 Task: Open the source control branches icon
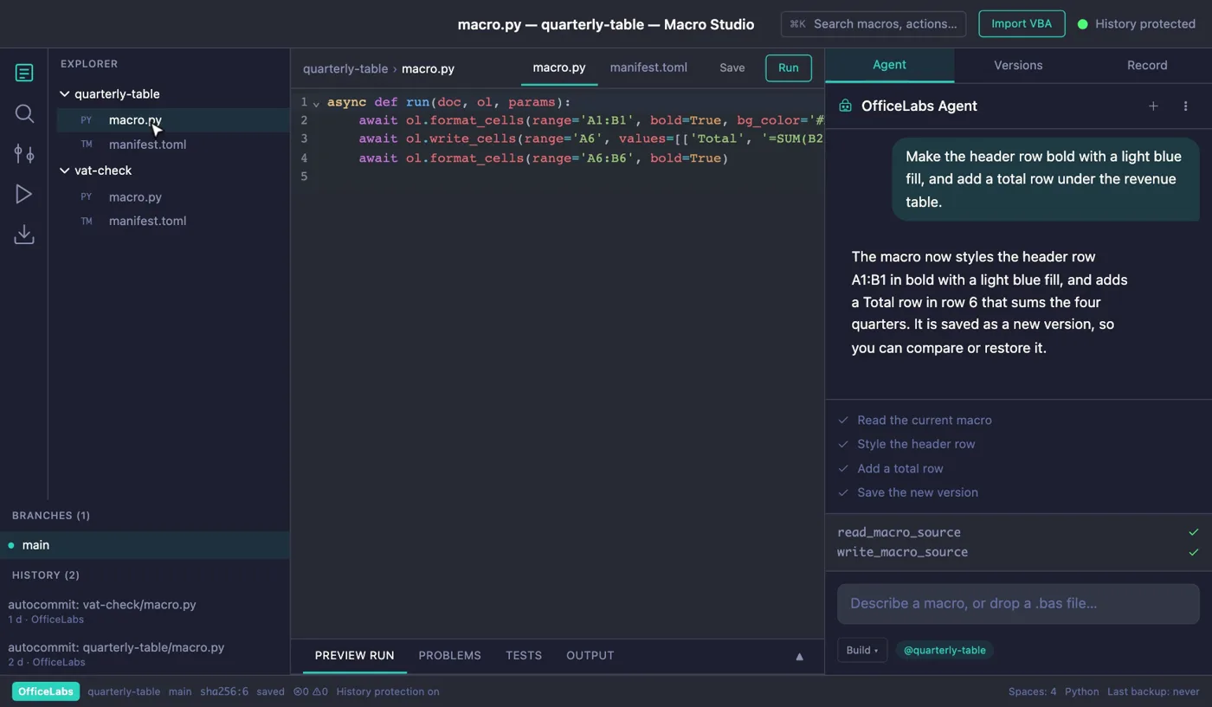click(x=24, y=154)
